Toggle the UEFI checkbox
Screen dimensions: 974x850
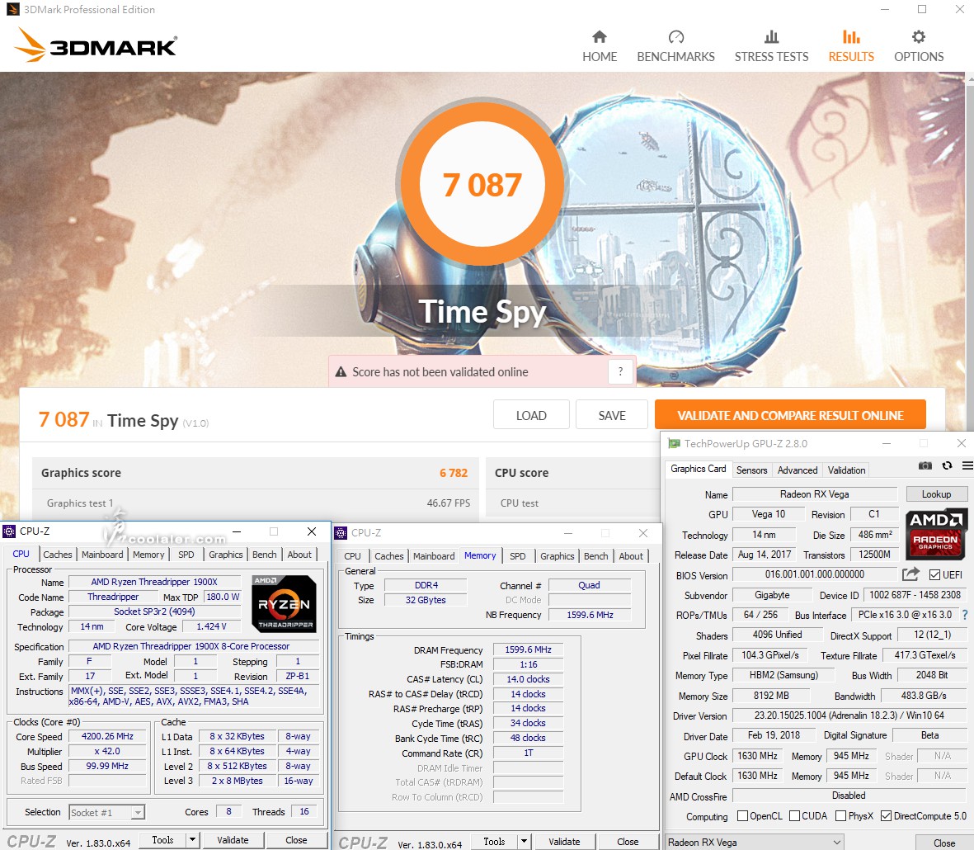click(934, 574)
